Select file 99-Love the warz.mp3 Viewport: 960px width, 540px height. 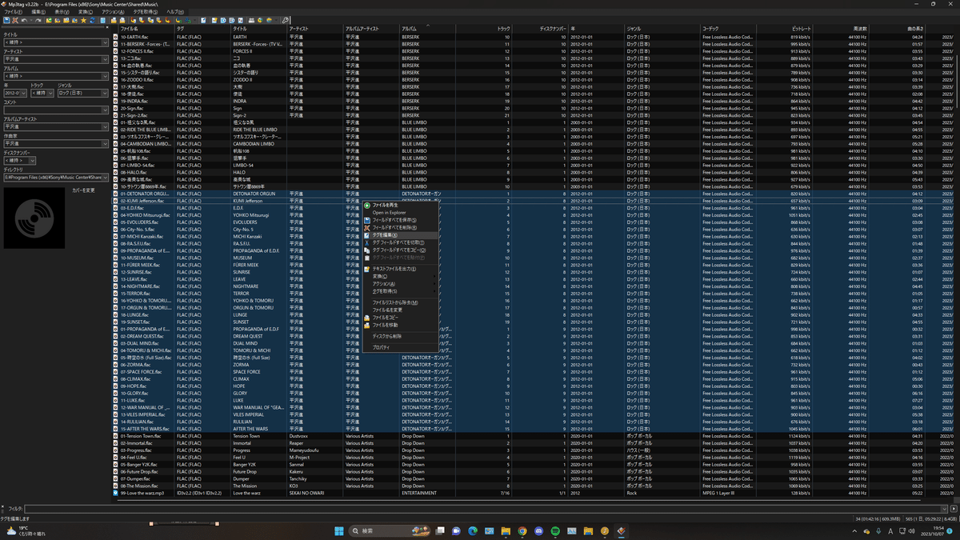pos(142,493)
